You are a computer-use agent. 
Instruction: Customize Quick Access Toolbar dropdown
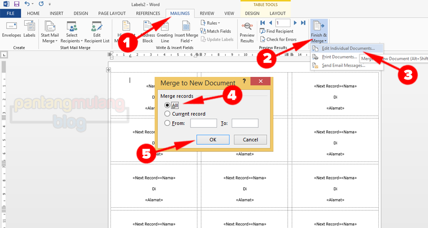[x=50, y=4]
